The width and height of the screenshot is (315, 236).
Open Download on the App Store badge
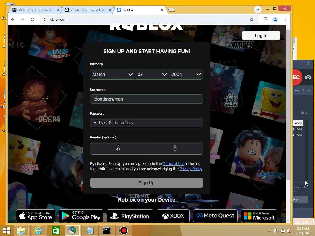[x=36, y=216]
